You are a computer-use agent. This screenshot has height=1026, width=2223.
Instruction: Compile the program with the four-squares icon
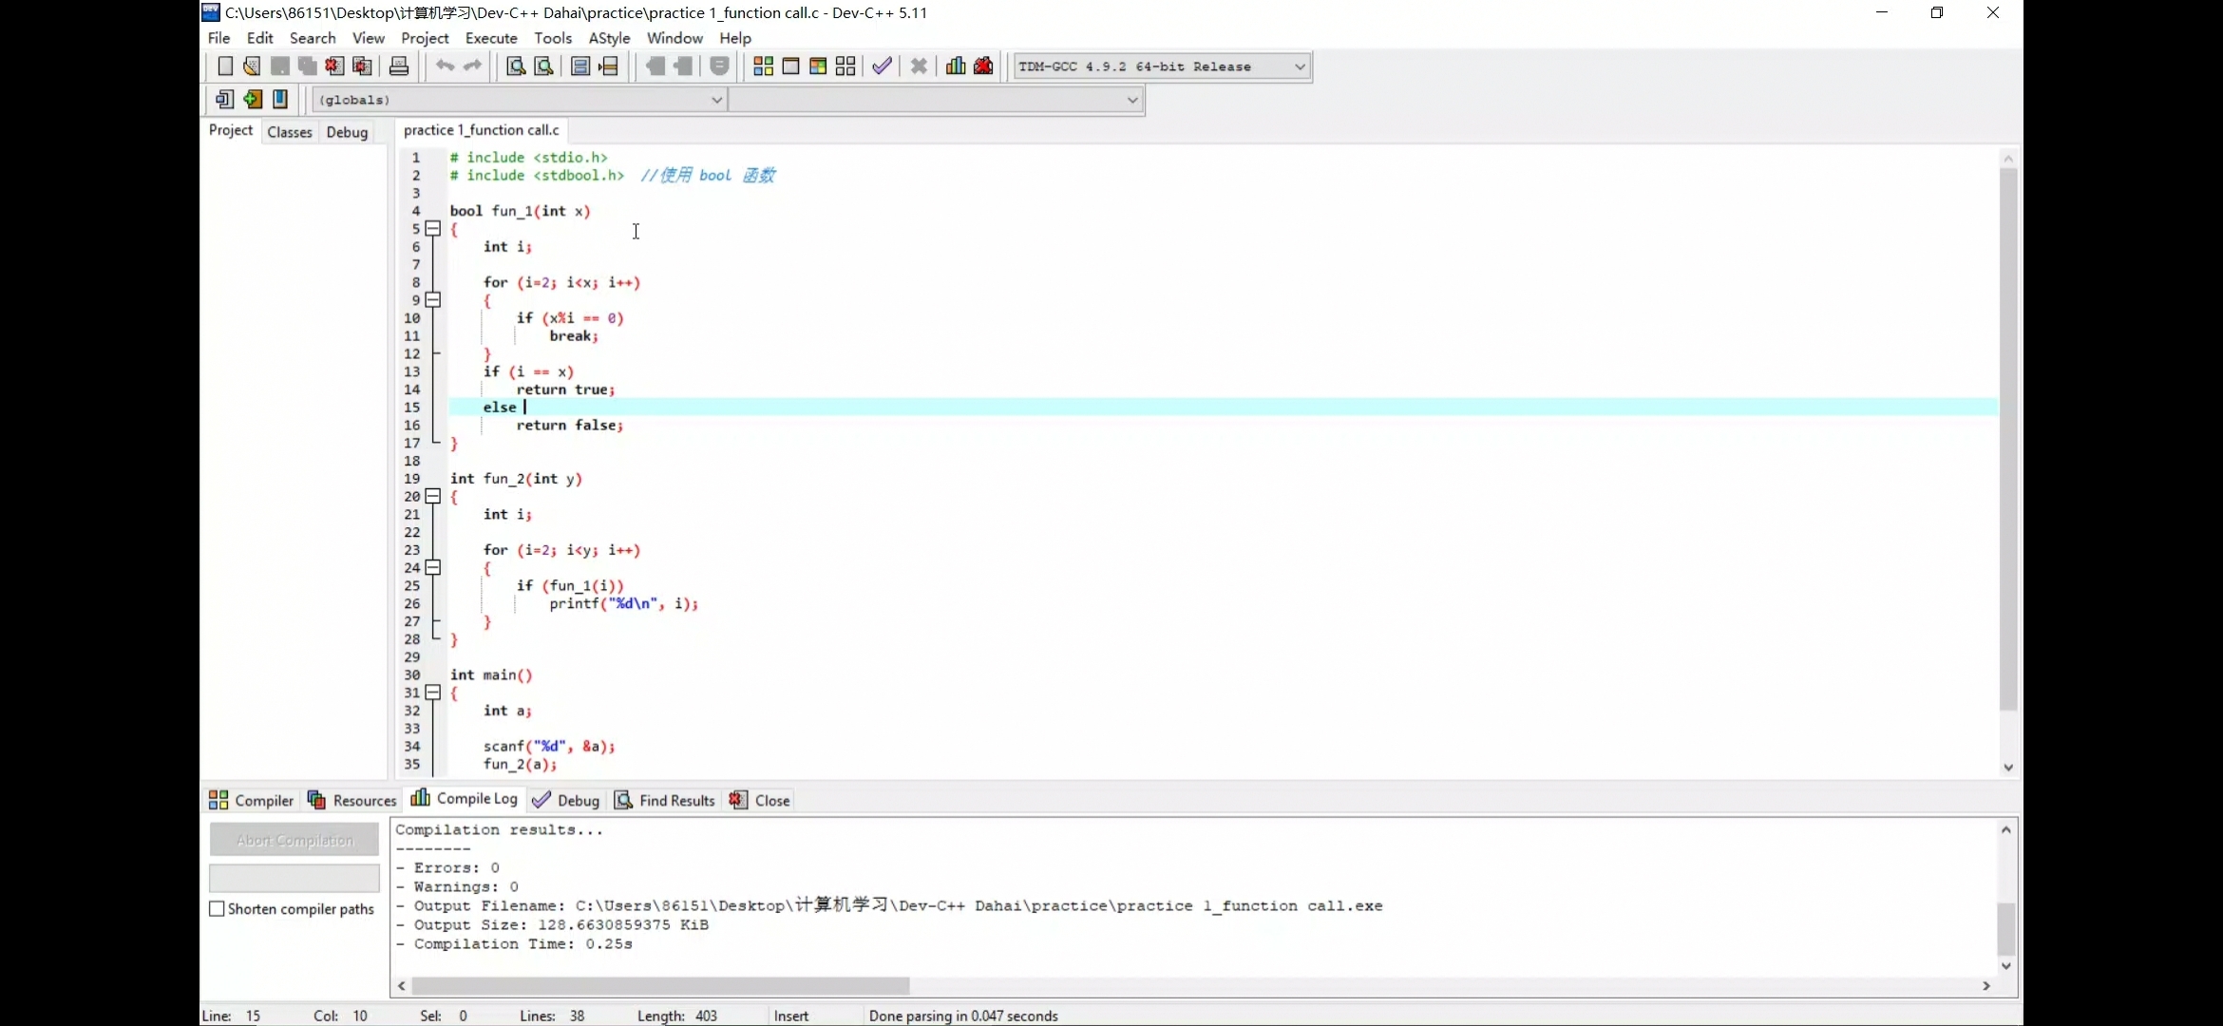coord(763,66)
